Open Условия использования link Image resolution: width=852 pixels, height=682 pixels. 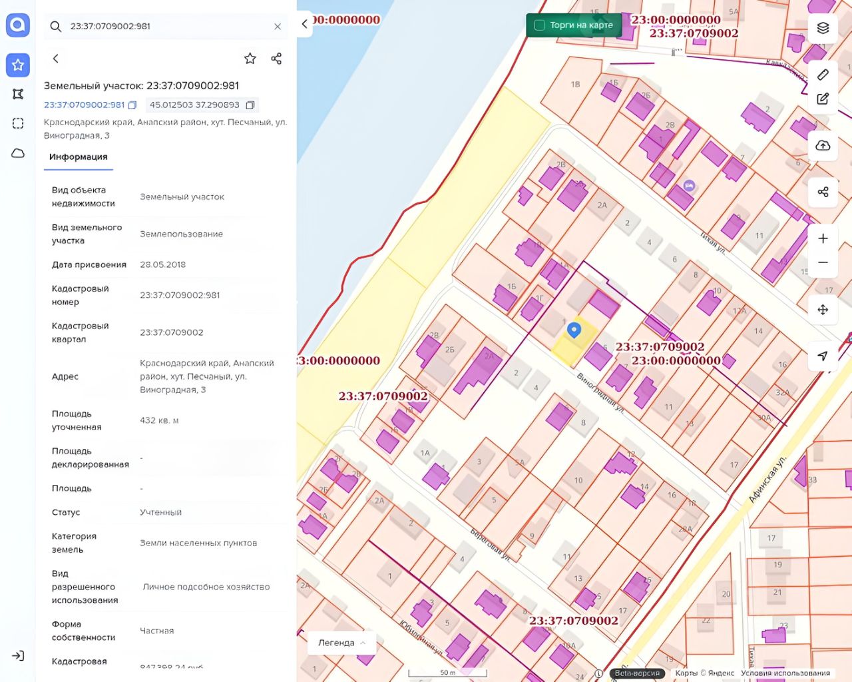coord(785,673)
